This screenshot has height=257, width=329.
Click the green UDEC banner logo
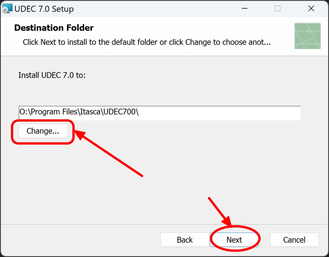tap(307, 36)
